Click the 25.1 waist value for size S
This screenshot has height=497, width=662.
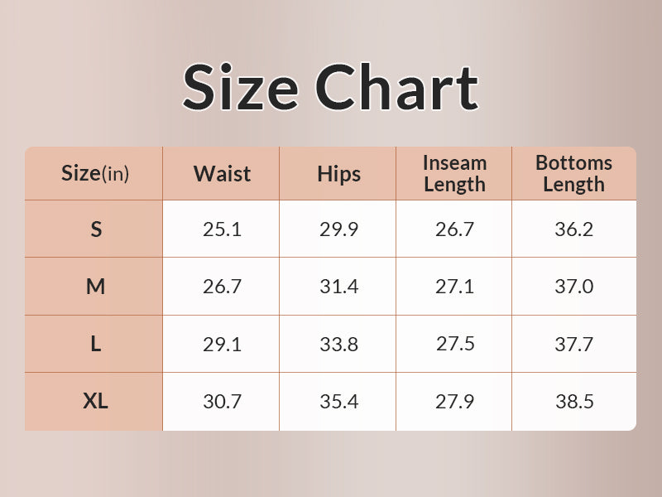(x=222, y=229)
